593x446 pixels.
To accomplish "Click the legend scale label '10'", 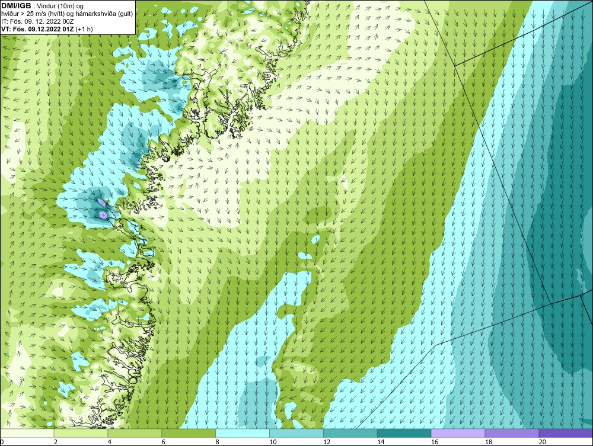I will click(x=273, y=442).
